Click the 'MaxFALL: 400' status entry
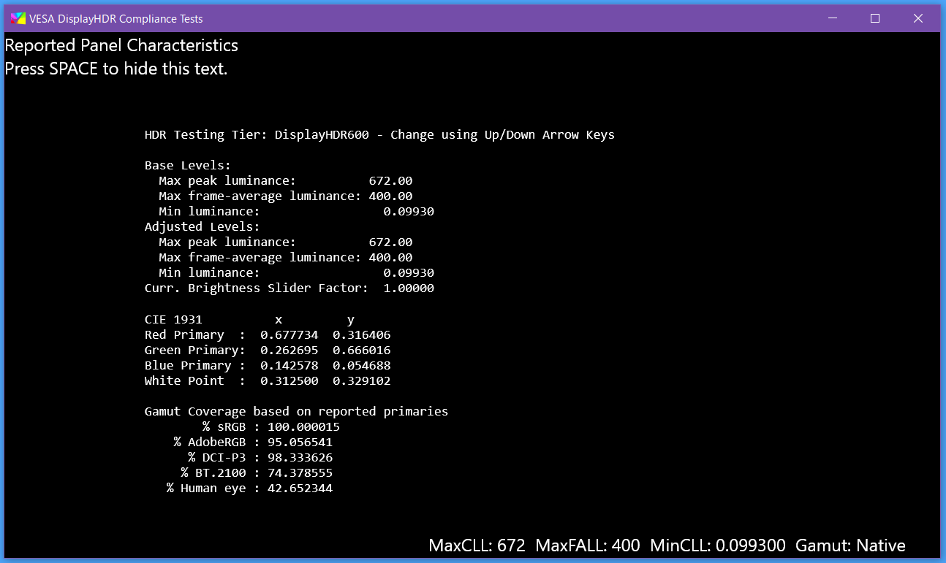Screen dimensions: 946x563 [588, 545]
